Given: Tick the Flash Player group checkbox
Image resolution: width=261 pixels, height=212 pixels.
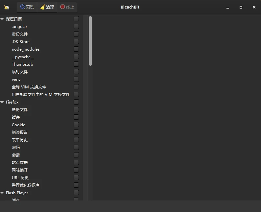Looking at the screenshot, I should [76, 193].
